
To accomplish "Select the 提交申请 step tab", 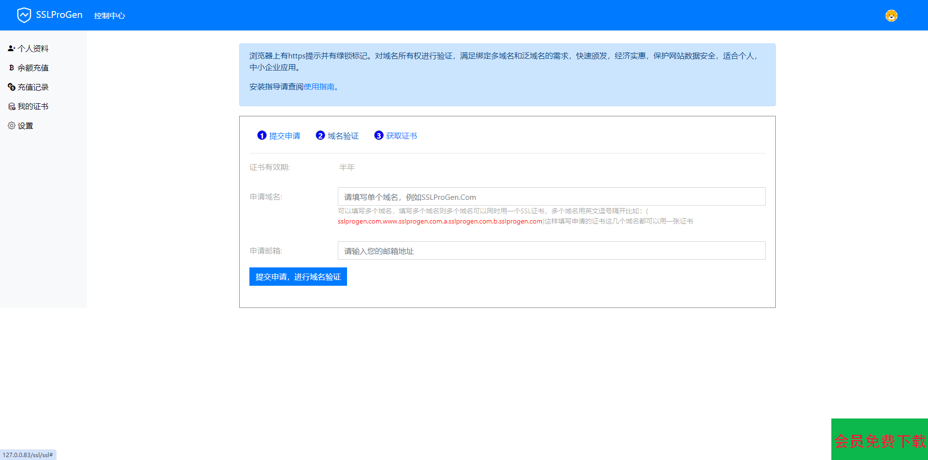I will 285,136.
